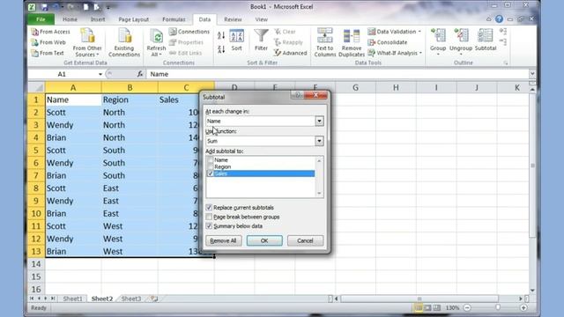Open Outline group dialog launcher

coord(505,63)
